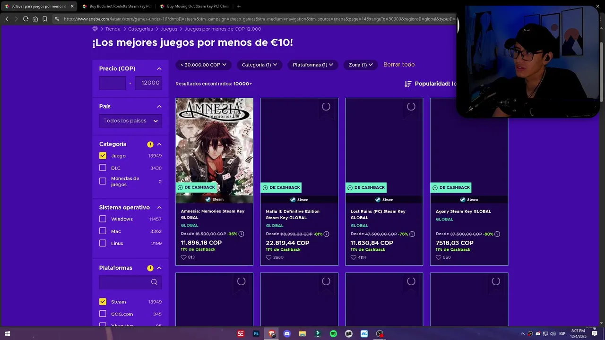
Task: Add Amnesia: Memories to wishlist heart
Action: pyautogui.click(x=184, y=257)
